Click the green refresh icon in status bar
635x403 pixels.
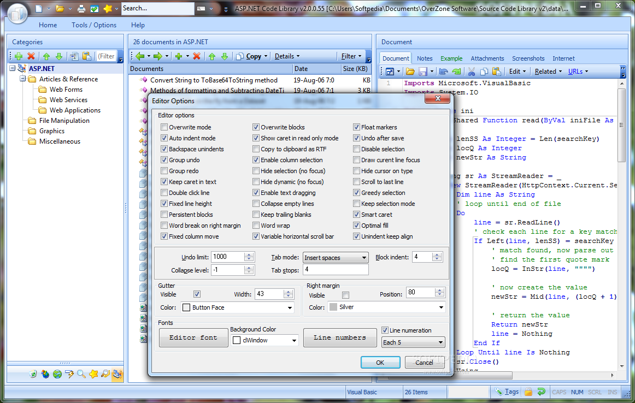point(541,392)
